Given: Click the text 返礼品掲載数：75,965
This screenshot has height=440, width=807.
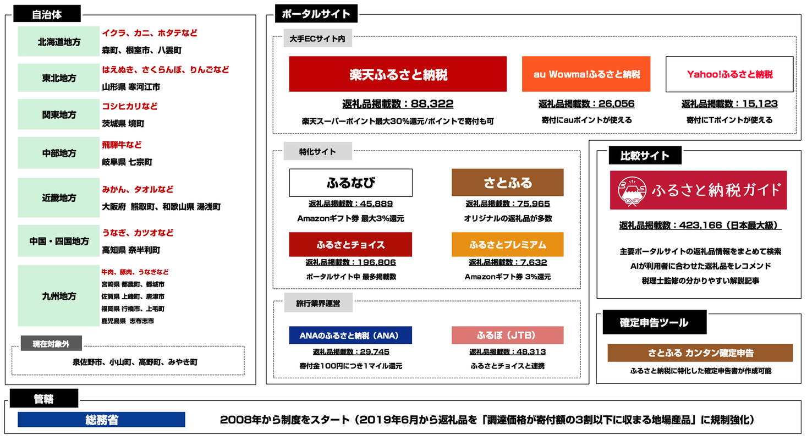Looking at the screenshot, I should click(508, 204).
